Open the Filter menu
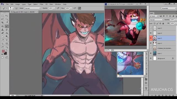177x99 pixels. coord(41,4)
